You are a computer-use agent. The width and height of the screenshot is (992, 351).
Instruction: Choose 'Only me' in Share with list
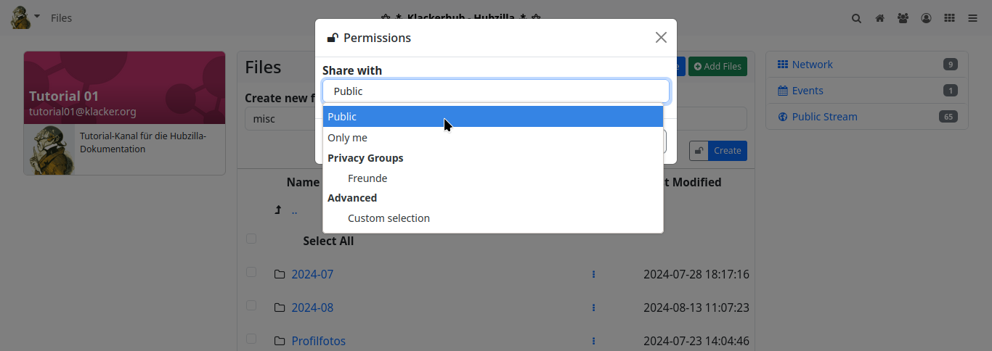coord(348,138)
